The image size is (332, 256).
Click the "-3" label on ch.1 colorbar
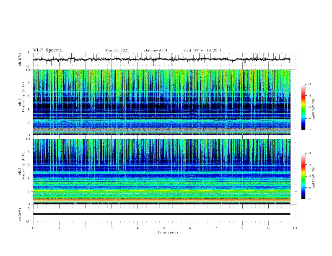coord(309,84)
